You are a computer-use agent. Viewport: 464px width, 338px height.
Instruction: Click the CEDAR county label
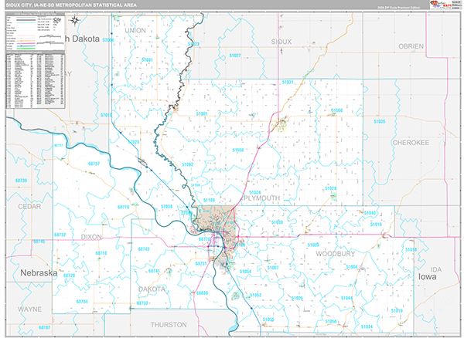coord(29,207)
